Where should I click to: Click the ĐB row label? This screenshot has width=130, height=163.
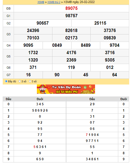click(8, 8)
